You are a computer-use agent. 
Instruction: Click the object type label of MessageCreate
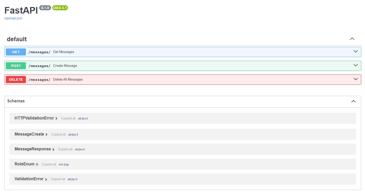click(x=73, y=135)
